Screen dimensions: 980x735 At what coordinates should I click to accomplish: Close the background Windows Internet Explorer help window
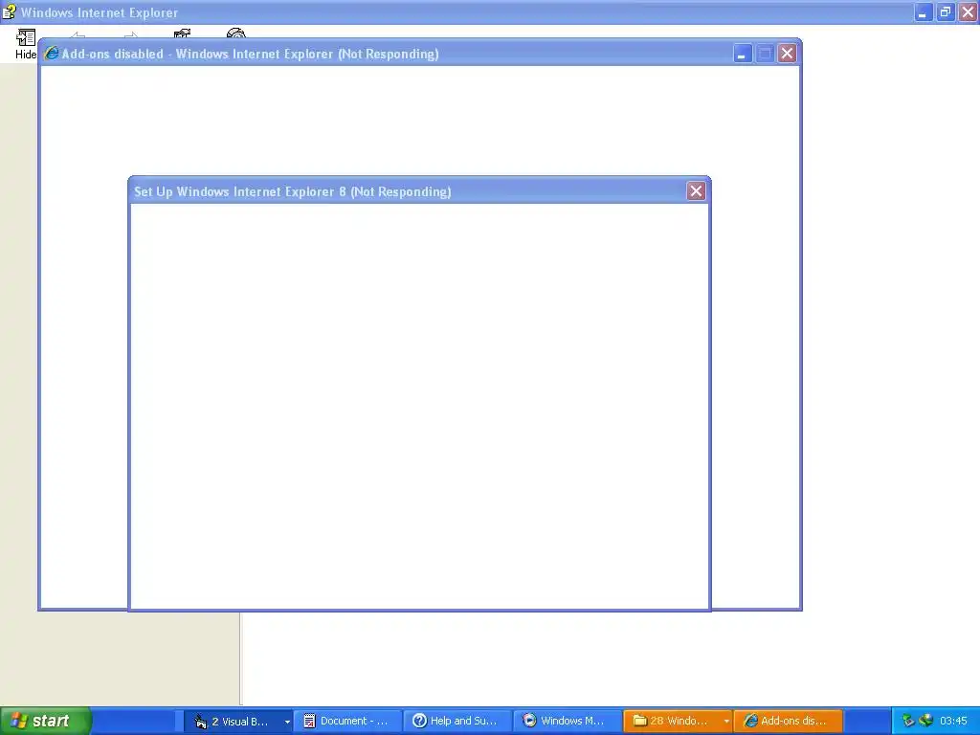969,11
